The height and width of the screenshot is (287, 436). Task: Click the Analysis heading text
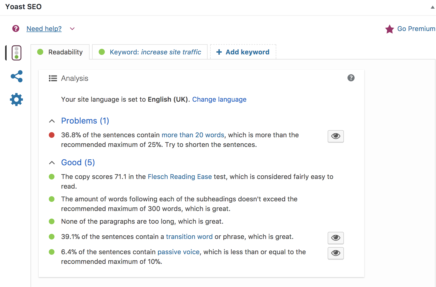click(75, 78)
